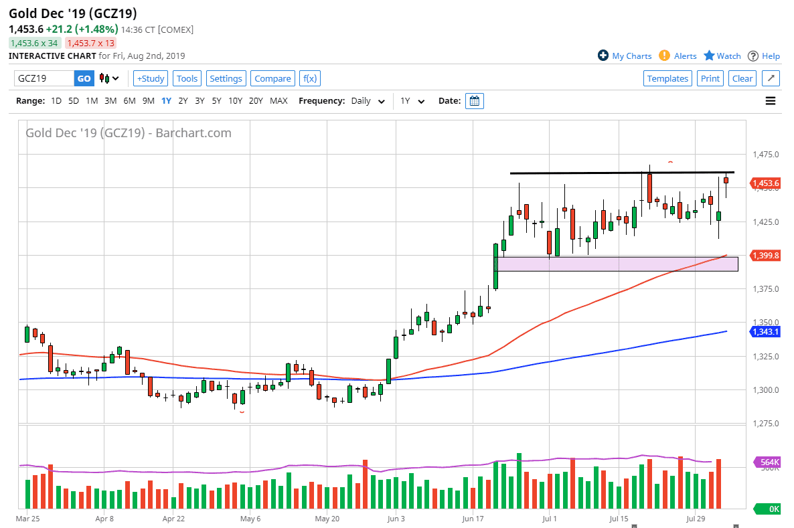The width and height of the screenshot is (794, 528).
Task: Expand the 1Y period dropdown
Action: (x=412, y=101)
